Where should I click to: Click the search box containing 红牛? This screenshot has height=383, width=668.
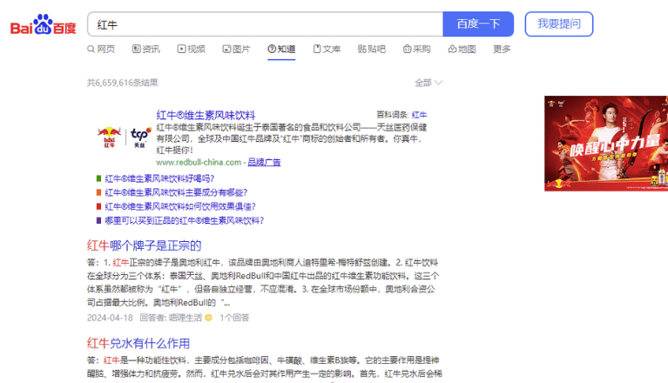point(265,24)
